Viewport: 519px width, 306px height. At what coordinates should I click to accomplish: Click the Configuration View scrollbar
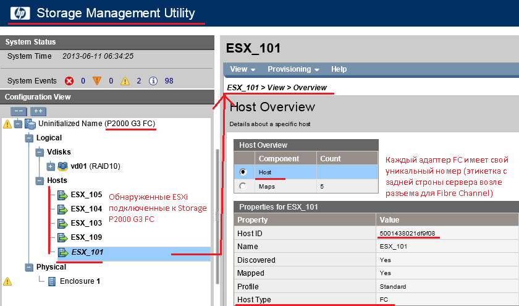tap(217, 216)
